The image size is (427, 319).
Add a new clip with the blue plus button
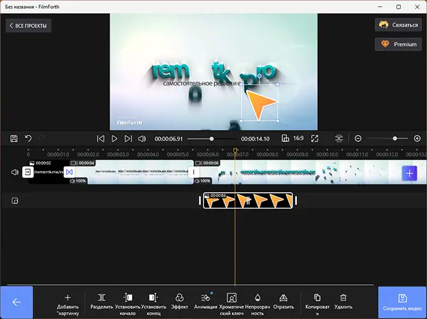(409, 173)
